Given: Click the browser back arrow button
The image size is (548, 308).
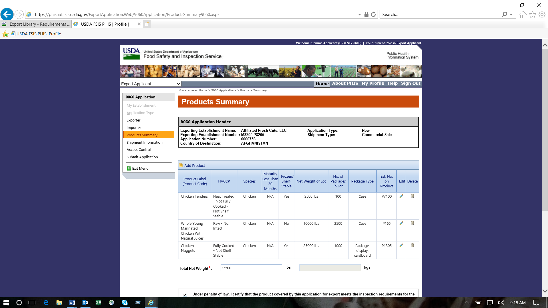Looking at the screenshot, I should 7,14.
